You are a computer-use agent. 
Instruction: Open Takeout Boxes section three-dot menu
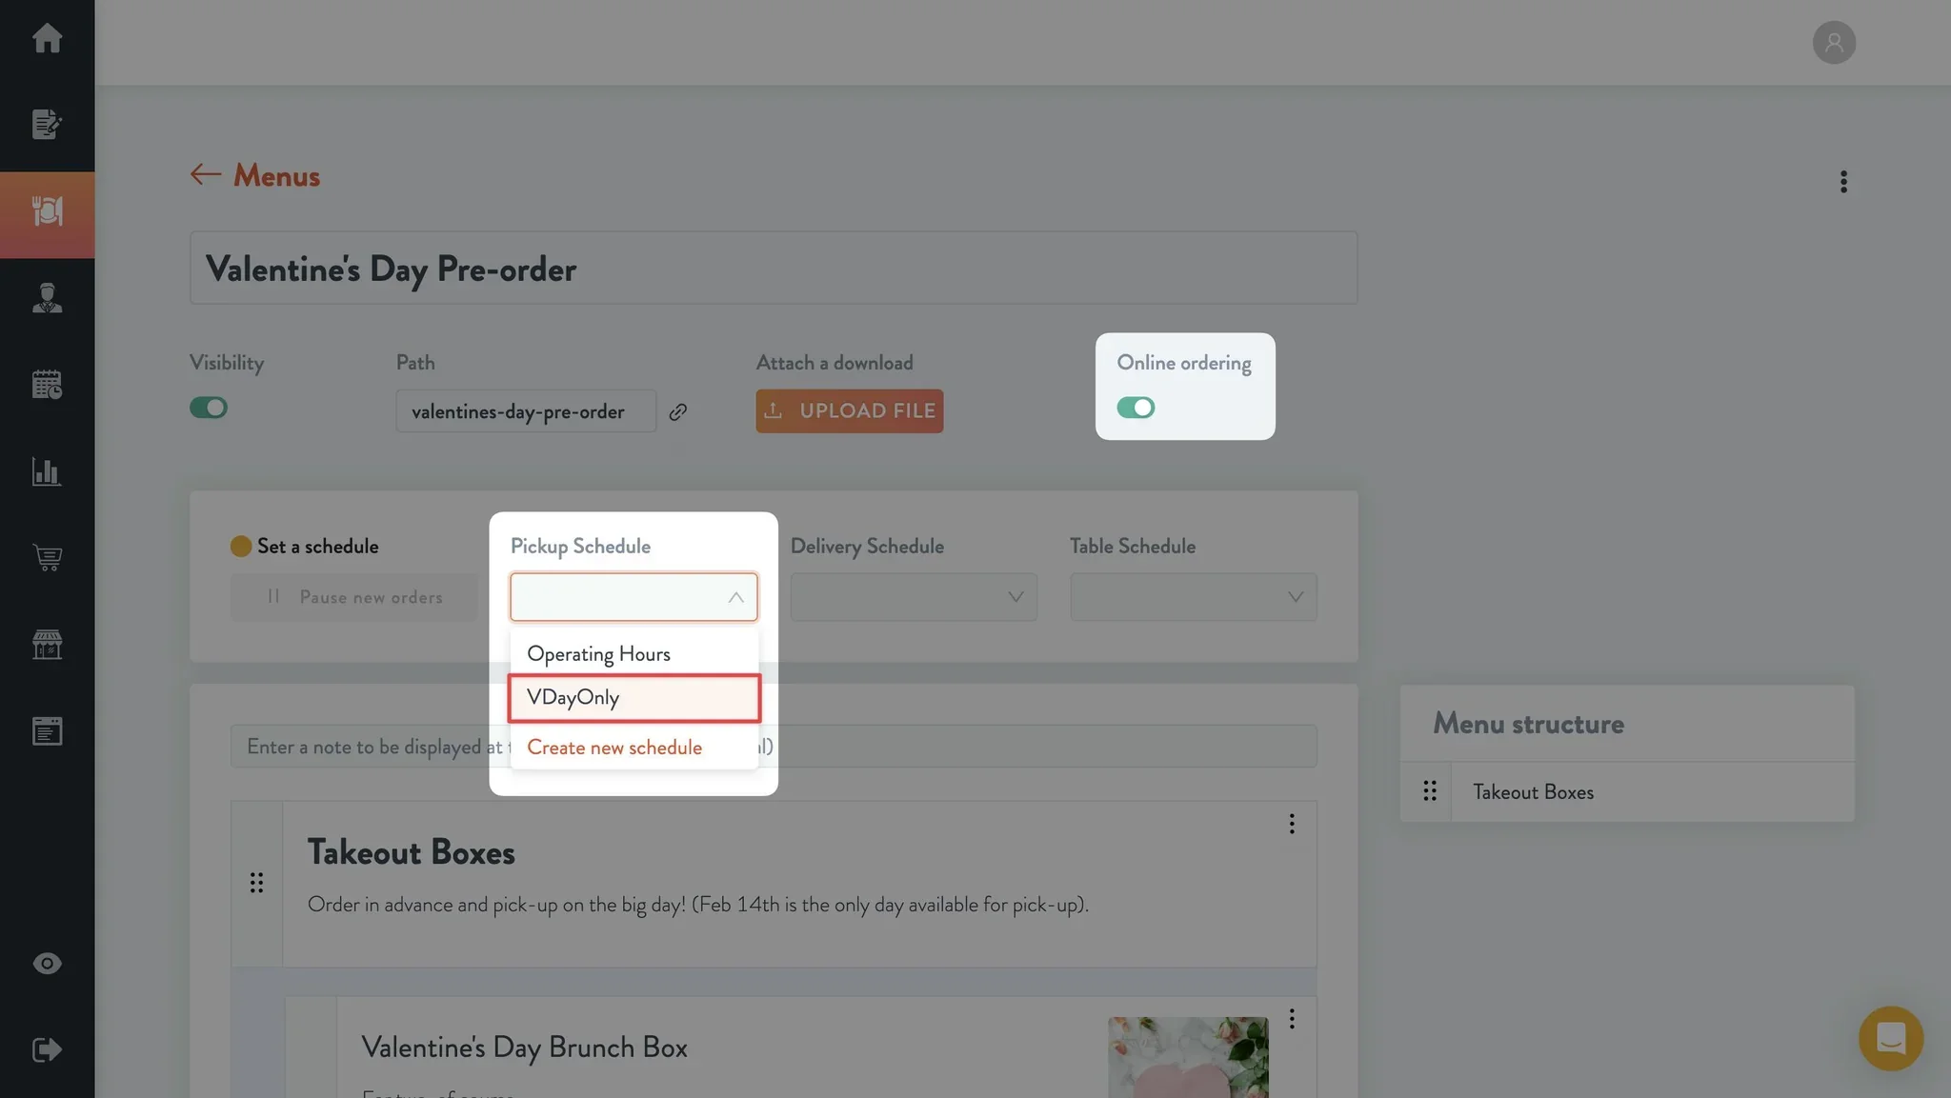click(1292, 824)
